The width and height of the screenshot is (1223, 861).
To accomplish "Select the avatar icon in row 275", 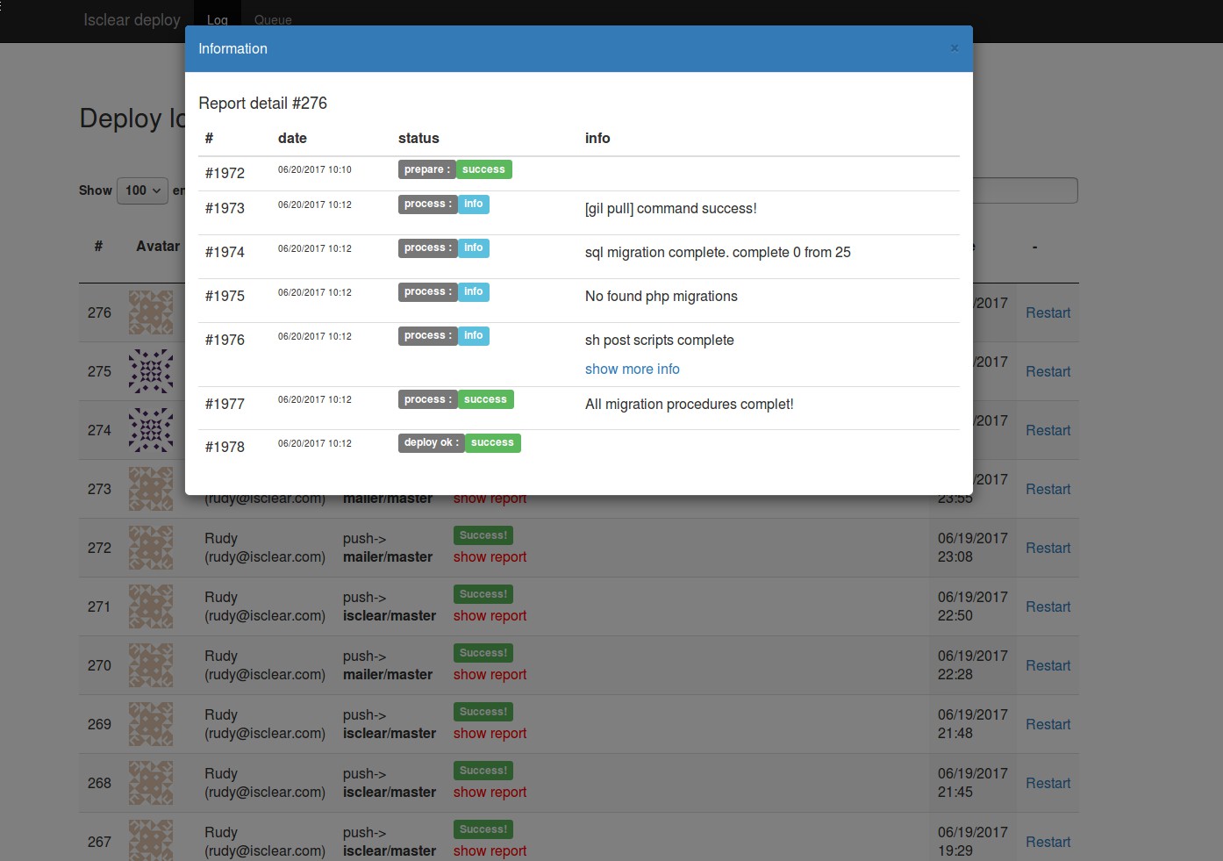I will pos(151,371).
